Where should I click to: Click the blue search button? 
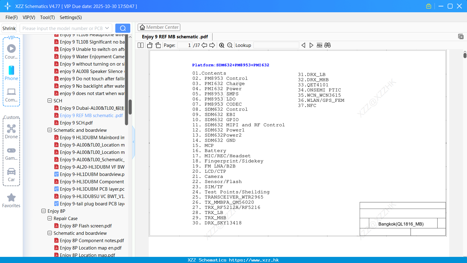tap(123, 28)
